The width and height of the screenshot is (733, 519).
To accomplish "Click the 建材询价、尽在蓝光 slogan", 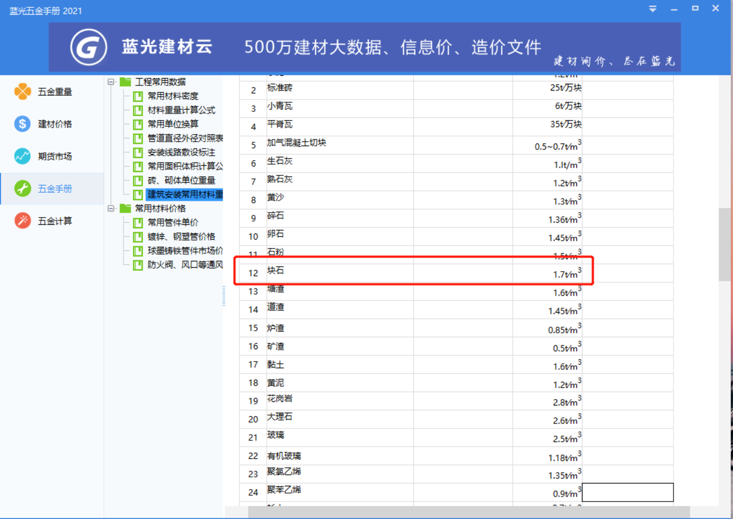I will point(614,61).
